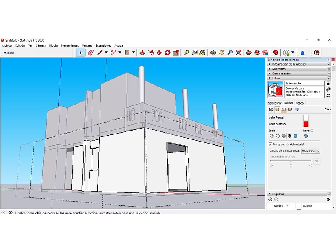Switch to the Seleccionar tab
Viewport: 336px width, 252px height.
tap(275, 103)
